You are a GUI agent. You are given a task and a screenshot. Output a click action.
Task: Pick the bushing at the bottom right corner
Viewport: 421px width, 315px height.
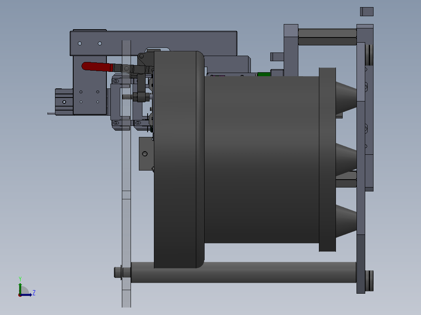369,281
